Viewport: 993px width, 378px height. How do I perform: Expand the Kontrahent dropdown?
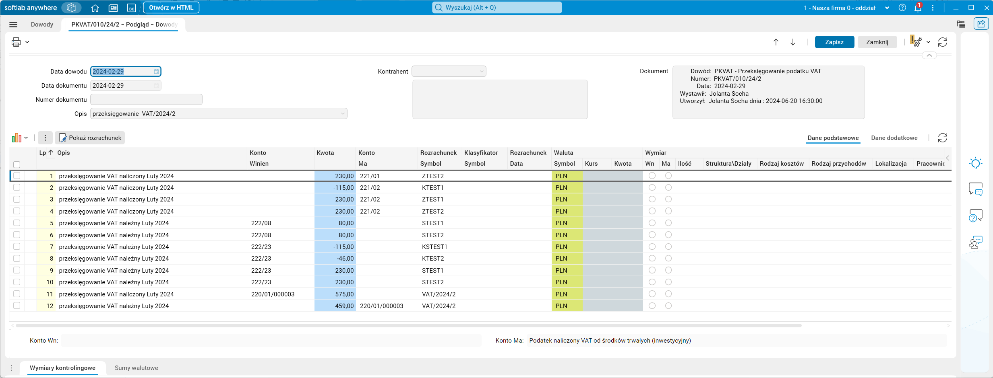(481, 72)
